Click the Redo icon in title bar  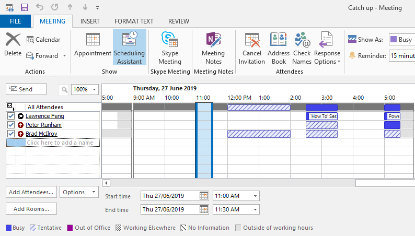tap(55, 7)
